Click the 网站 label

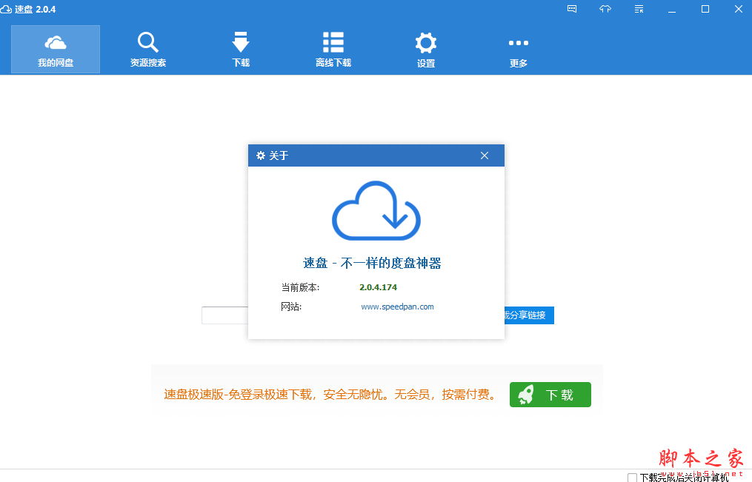pyautogui.click(x=291, y=307)
